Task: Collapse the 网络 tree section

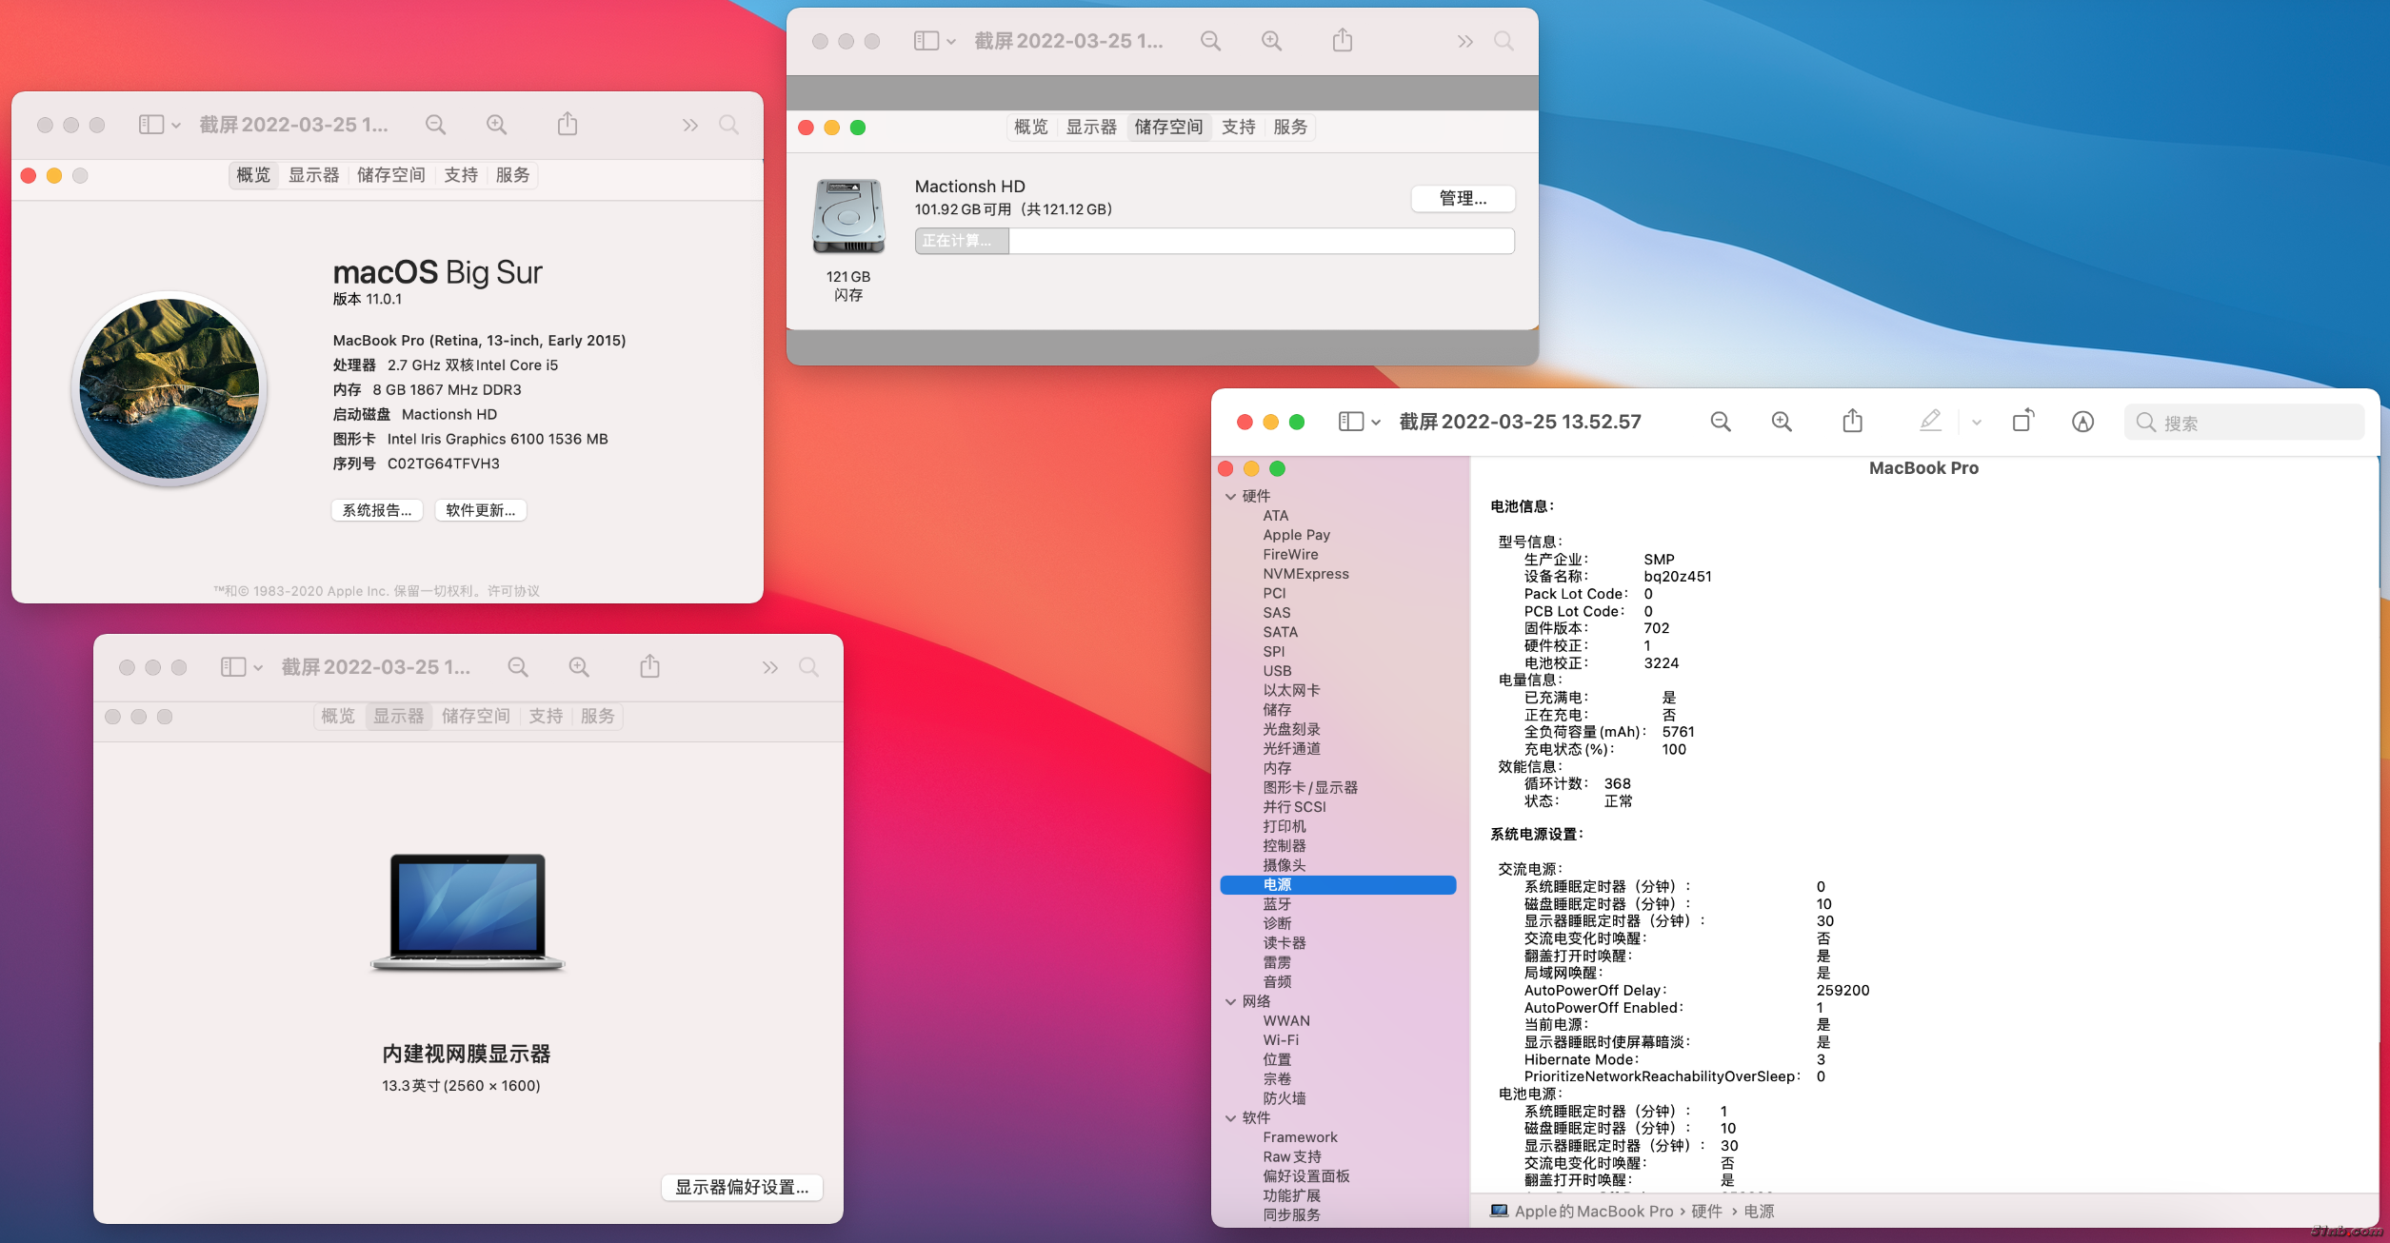Action: coord(1230,1001)
